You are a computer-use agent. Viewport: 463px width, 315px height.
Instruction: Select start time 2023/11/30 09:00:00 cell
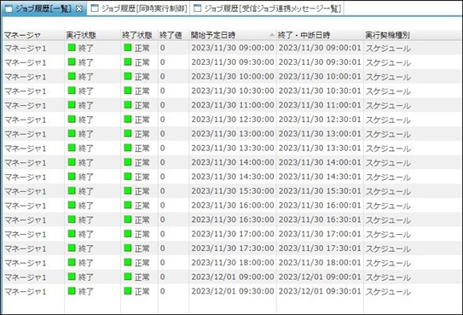(x=233, y=48)
